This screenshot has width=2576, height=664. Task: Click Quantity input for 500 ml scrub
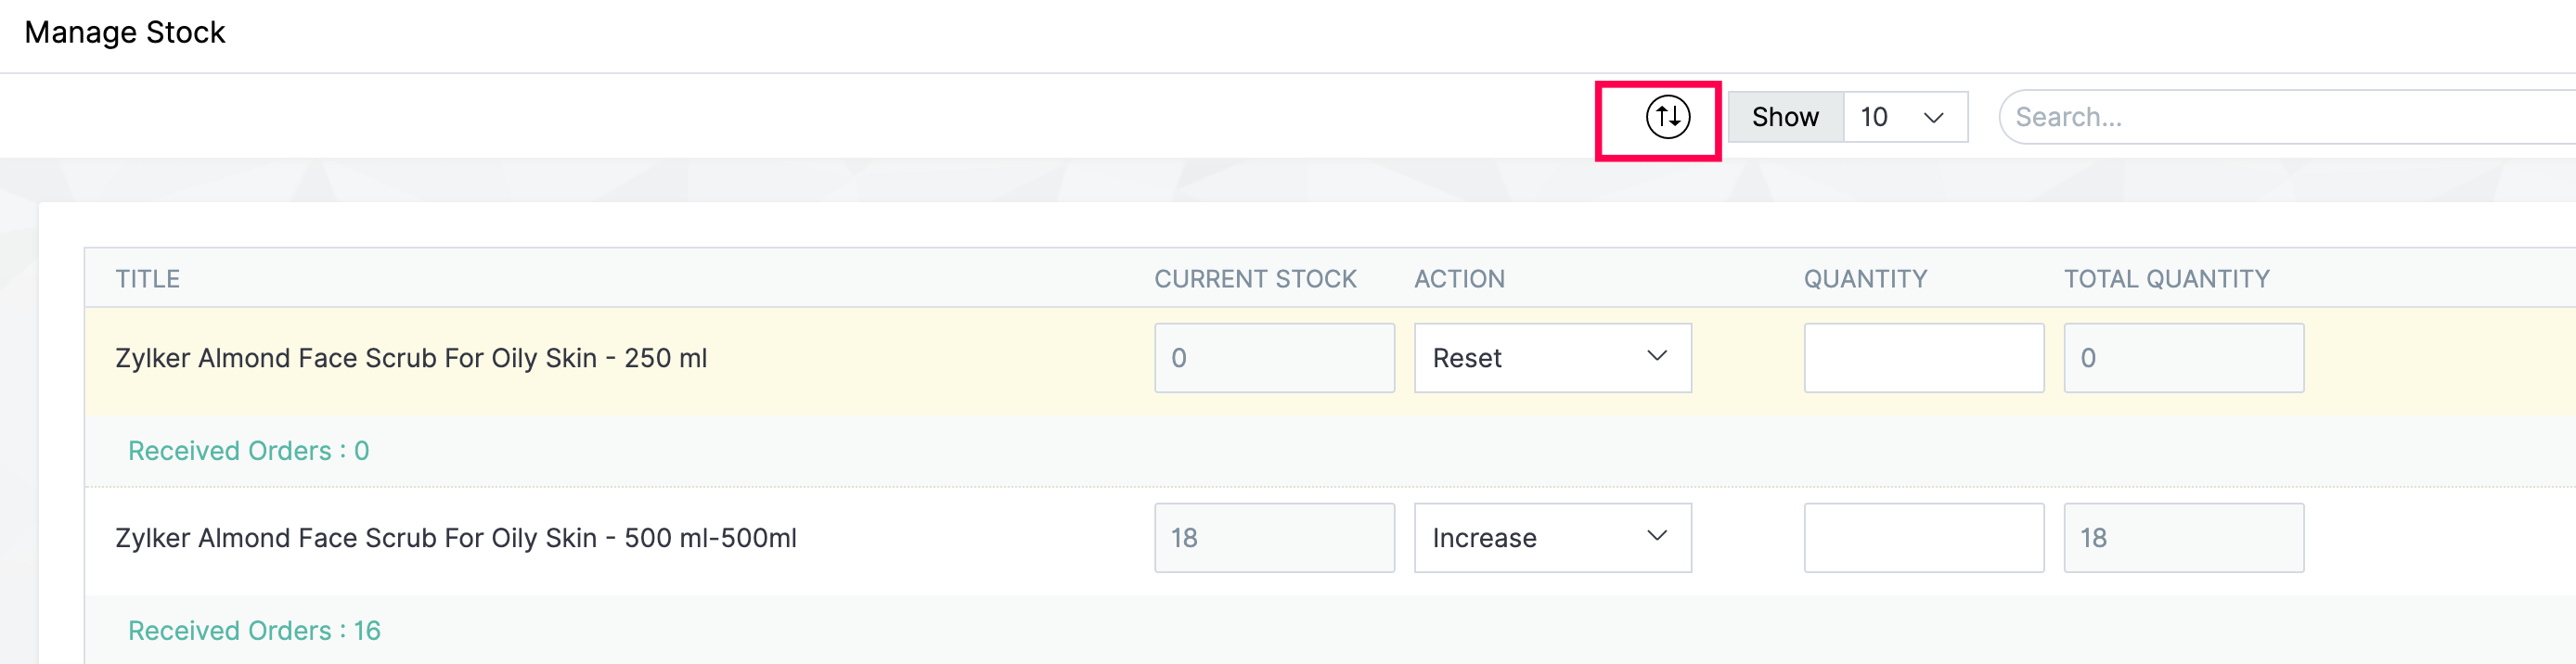pyautogui.click(x=1922, y=538)
